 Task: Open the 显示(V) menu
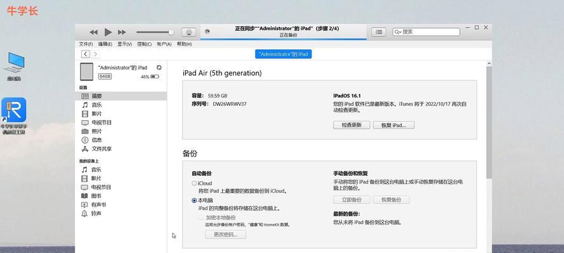click(x=124, y=44)
